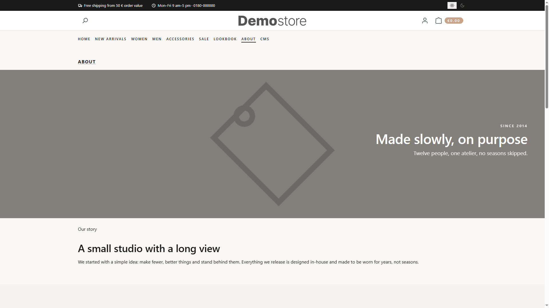Viewport: 549px width, 308px height.
Task: Click the clock opening hours icon
Action: coord(154,5)
